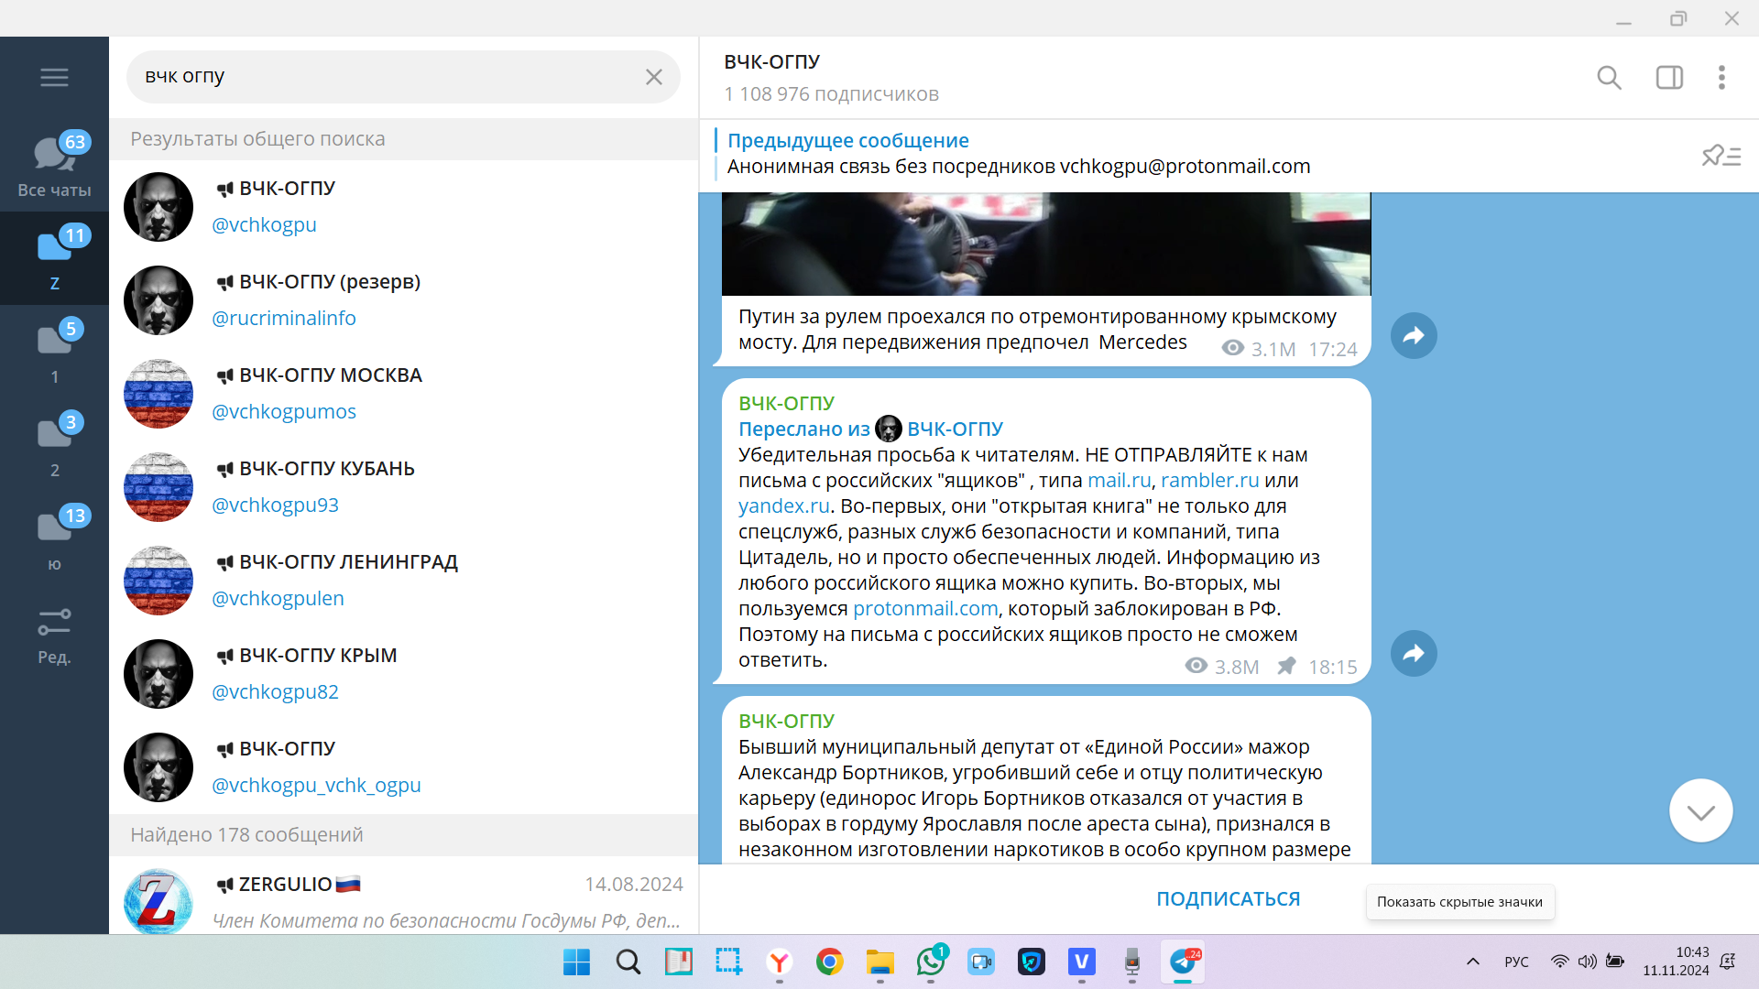Show hidden tray icons chevron
Viewport: 1759px width, 989px height.
pos(1472,962)
